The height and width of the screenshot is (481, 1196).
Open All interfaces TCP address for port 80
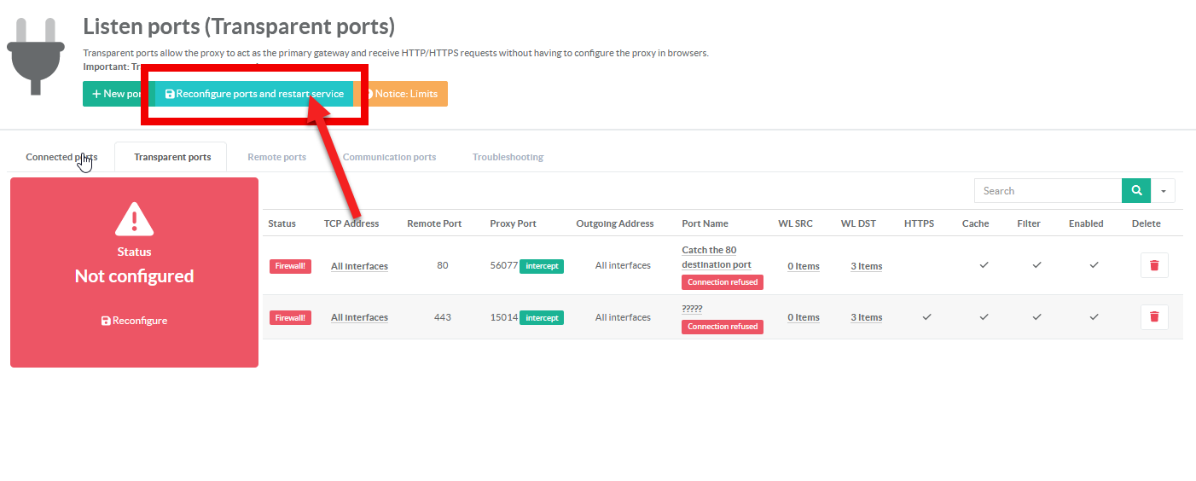click(359, 266)
